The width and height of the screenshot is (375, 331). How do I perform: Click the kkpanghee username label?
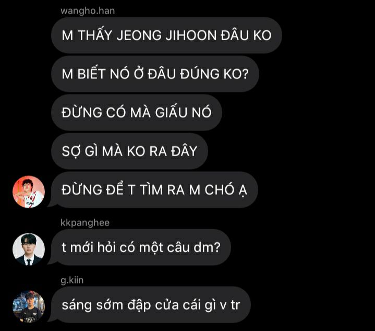(85, 223)
